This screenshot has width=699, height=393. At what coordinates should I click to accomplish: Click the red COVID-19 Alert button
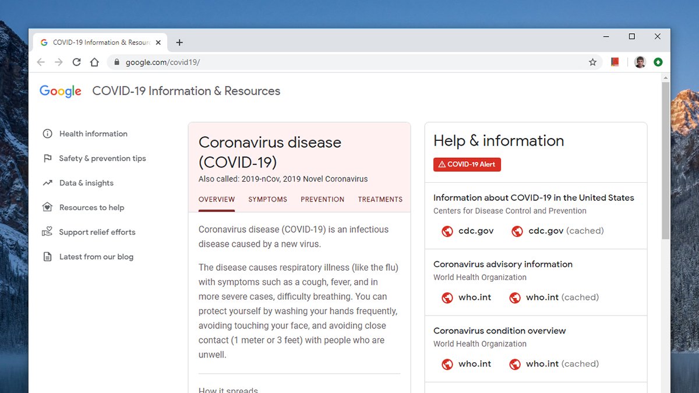[467, 165]
